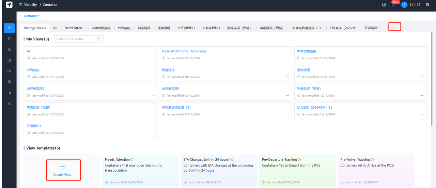Show info for Needs Attention template

tap(132, 159)
